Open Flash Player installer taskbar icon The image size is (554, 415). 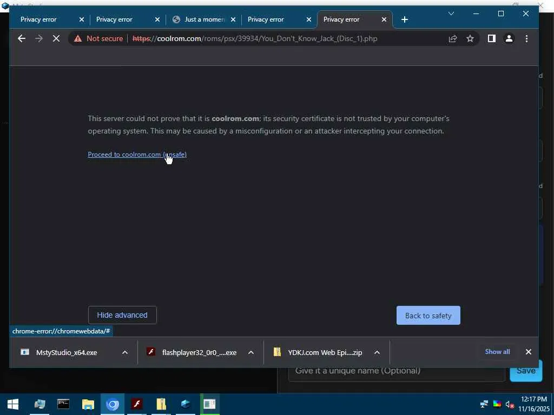tap(137, 404)
